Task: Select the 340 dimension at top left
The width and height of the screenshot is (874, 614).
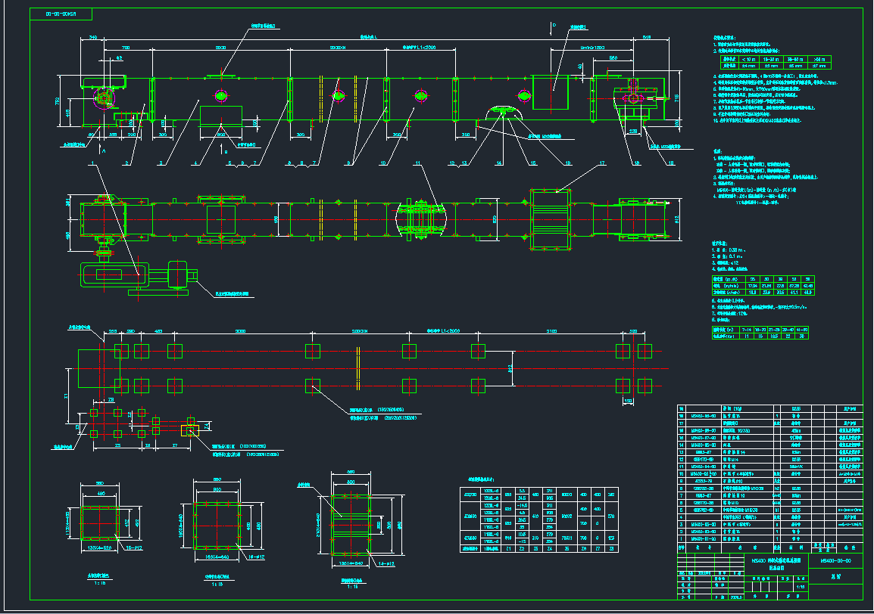Action: coord(92,38)
